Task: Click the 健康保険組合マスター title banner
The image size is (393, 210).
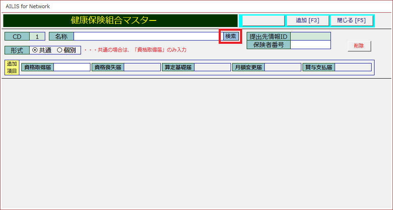Action: click(120, 20)
